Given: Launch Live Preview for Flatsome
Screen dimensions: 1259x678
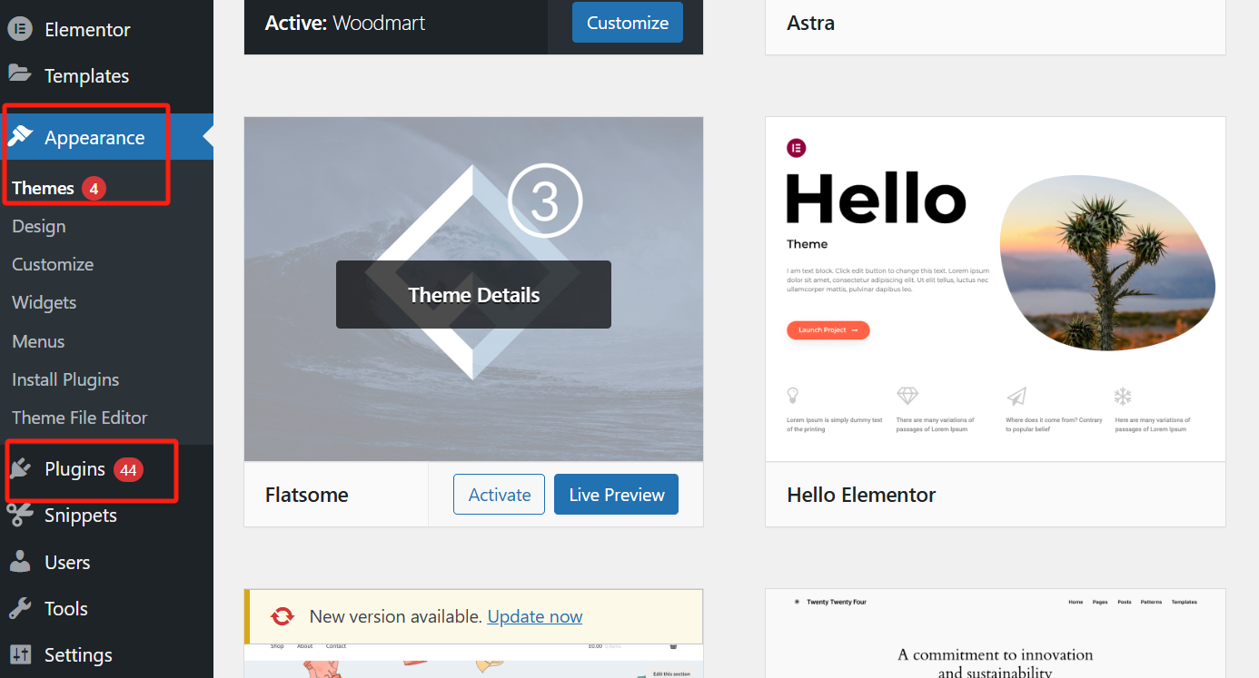Looking at the screenshot, I should tap(617, 495).
